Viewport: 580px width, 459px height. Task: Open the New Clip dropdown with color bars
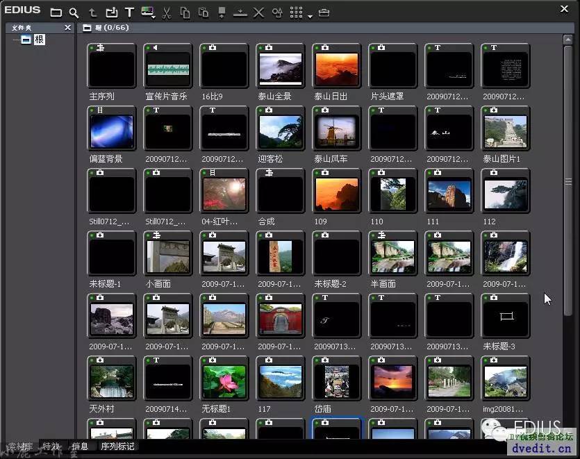[148, 12]
